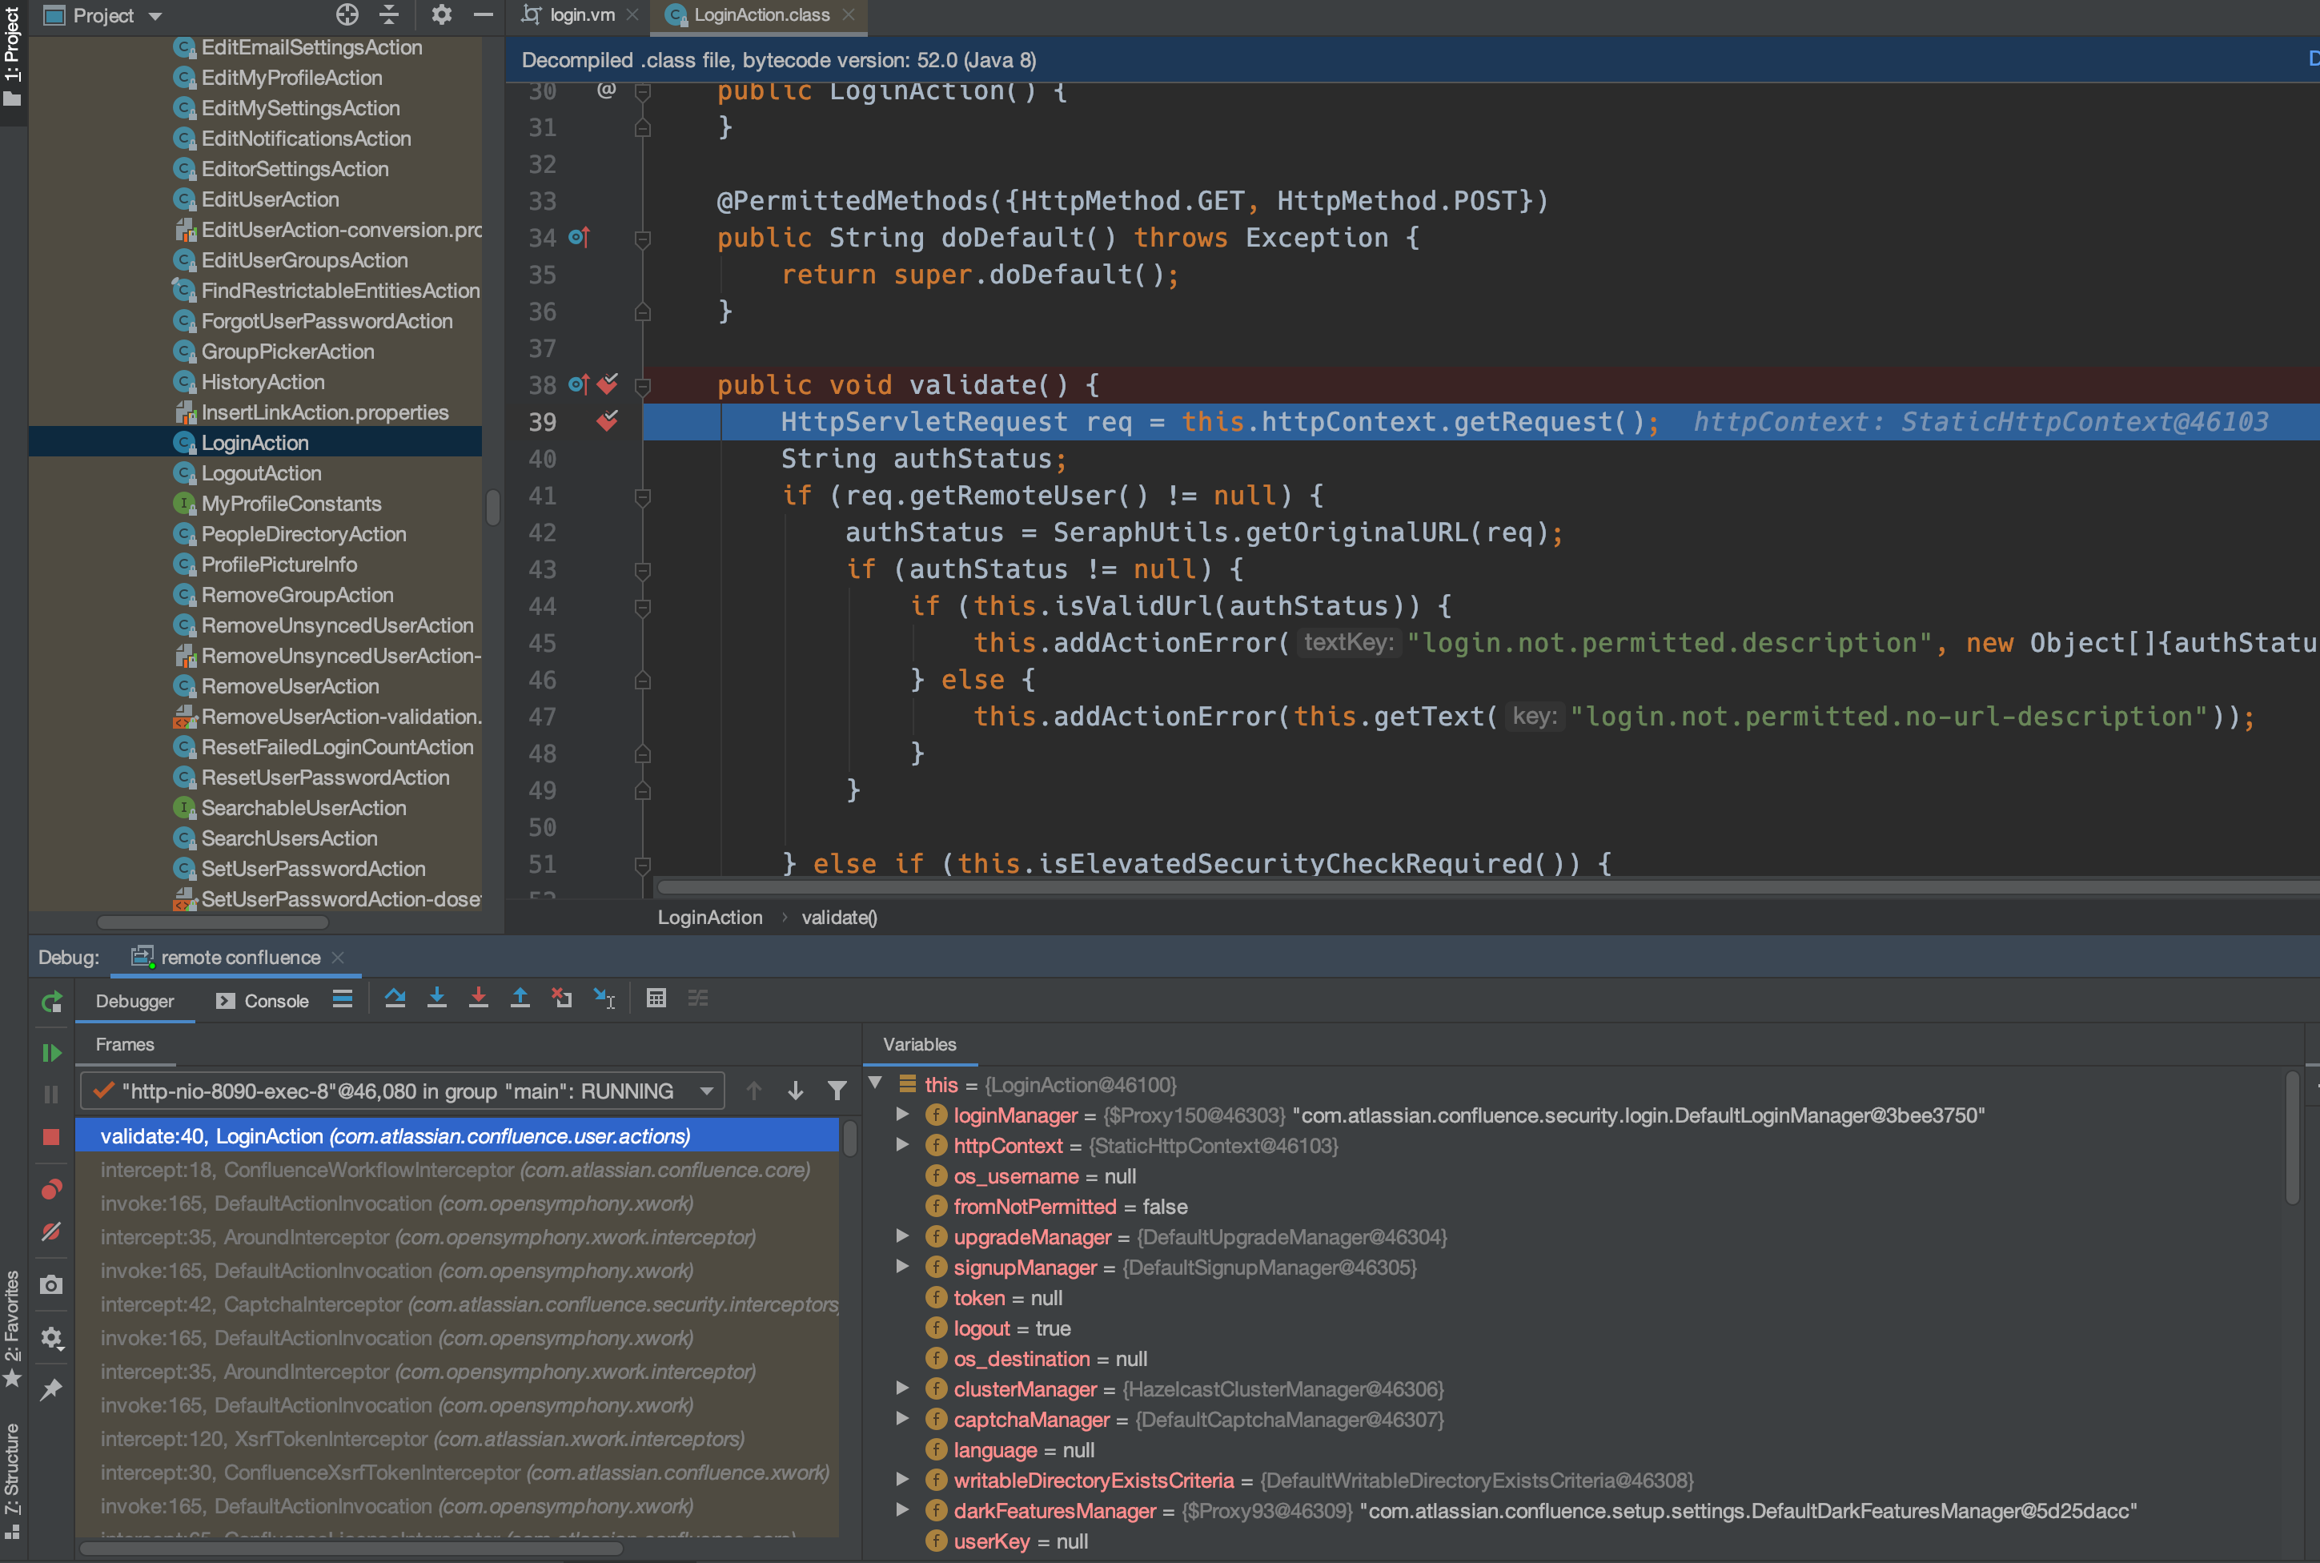Toggle the breakpoint on line 39
Screen dimensions: 2320x1563
(608, 422)
